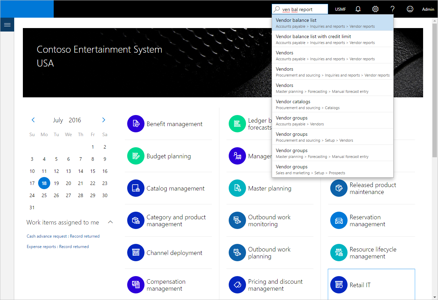Collapse Work items assigned to me section
Screen dimensions: 438x300
(111, 222)
